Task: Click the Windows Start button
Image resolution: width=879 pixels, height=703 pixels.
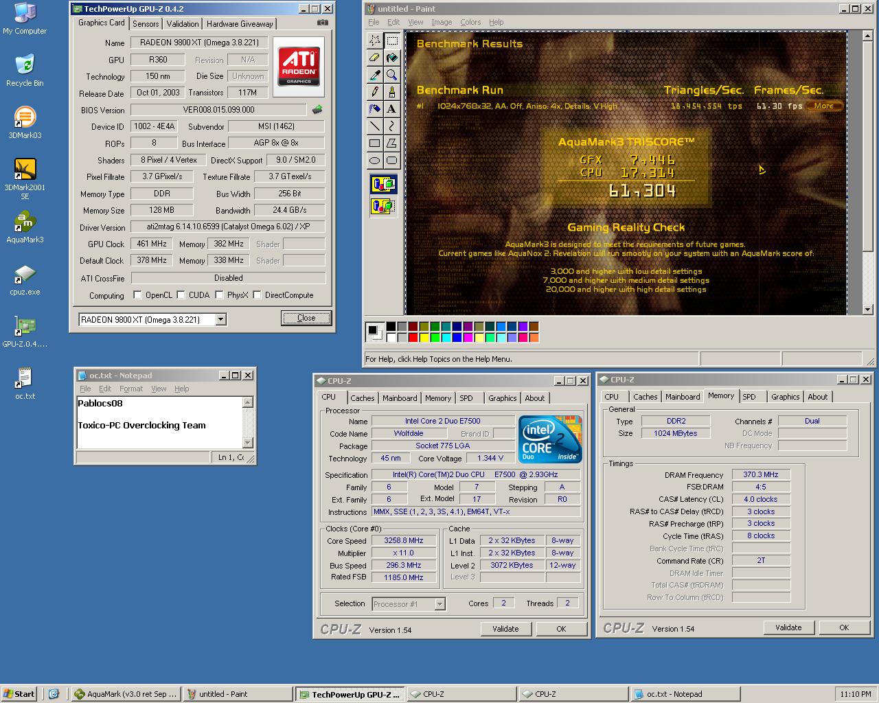Action: 19,694
